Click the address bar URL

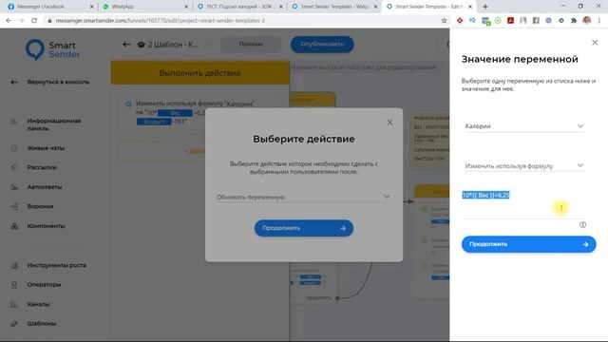161,21
